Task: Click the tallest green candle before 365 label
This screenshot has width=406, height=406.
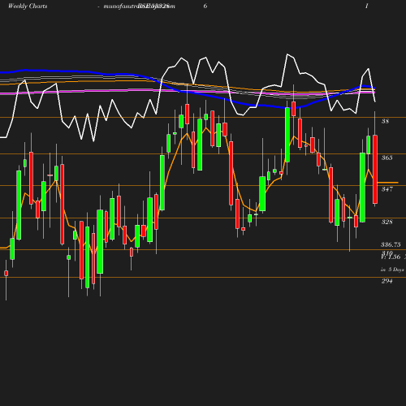Action: click(362, 188)
